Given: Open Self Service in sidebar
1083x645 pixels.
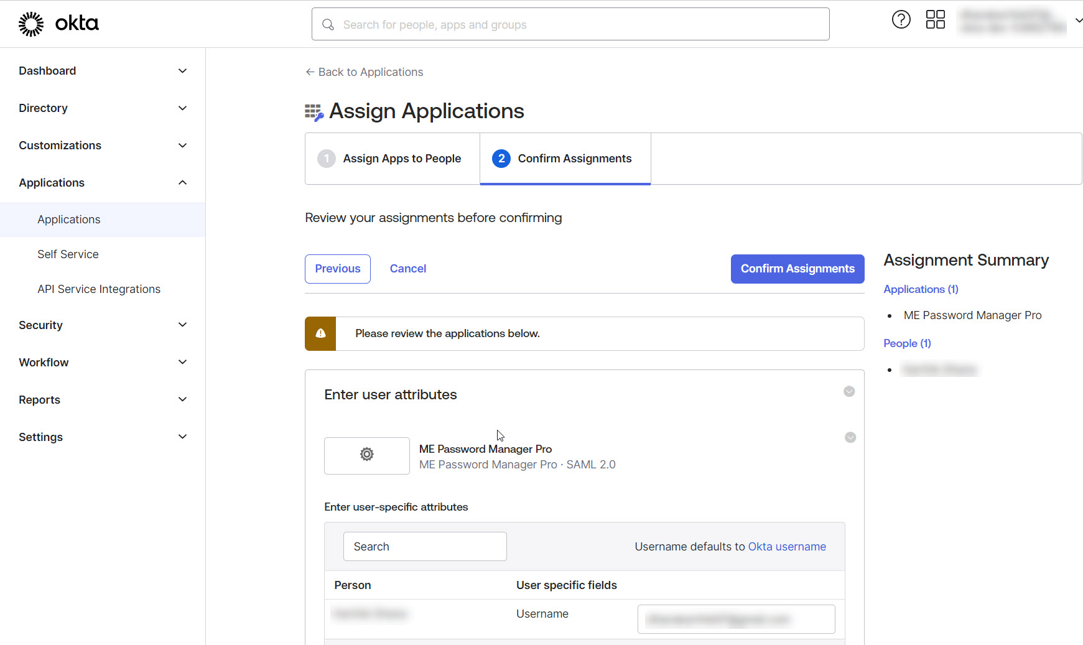Looking at the screenshot, I should (68, 254).
